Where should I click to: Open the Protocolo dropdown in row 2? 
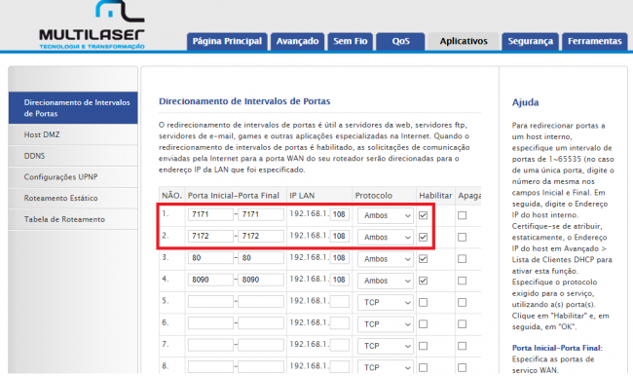coord(385,238)
